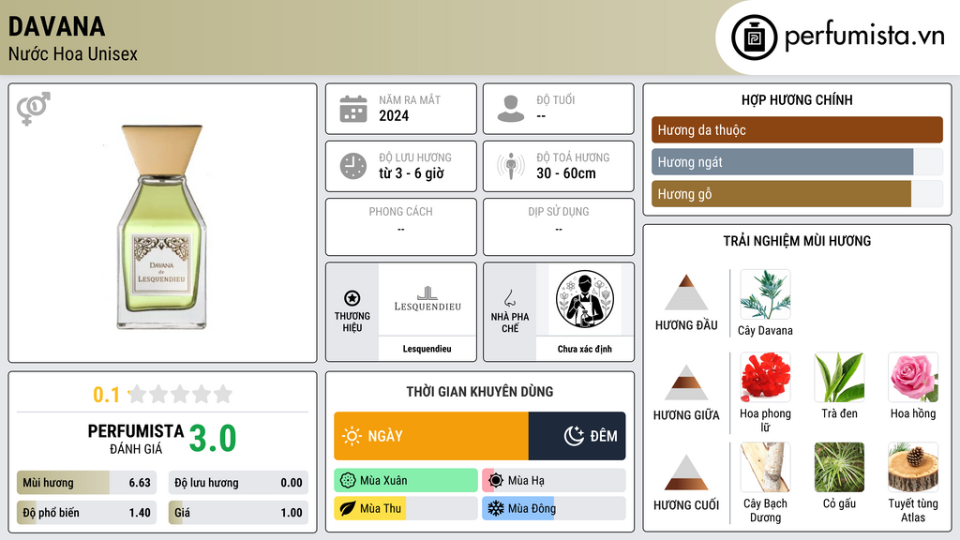The width and height of the screenshot is (960, 540).
Task: Click the Độ lưu hương 0.00 score bar
Action: 238,483
